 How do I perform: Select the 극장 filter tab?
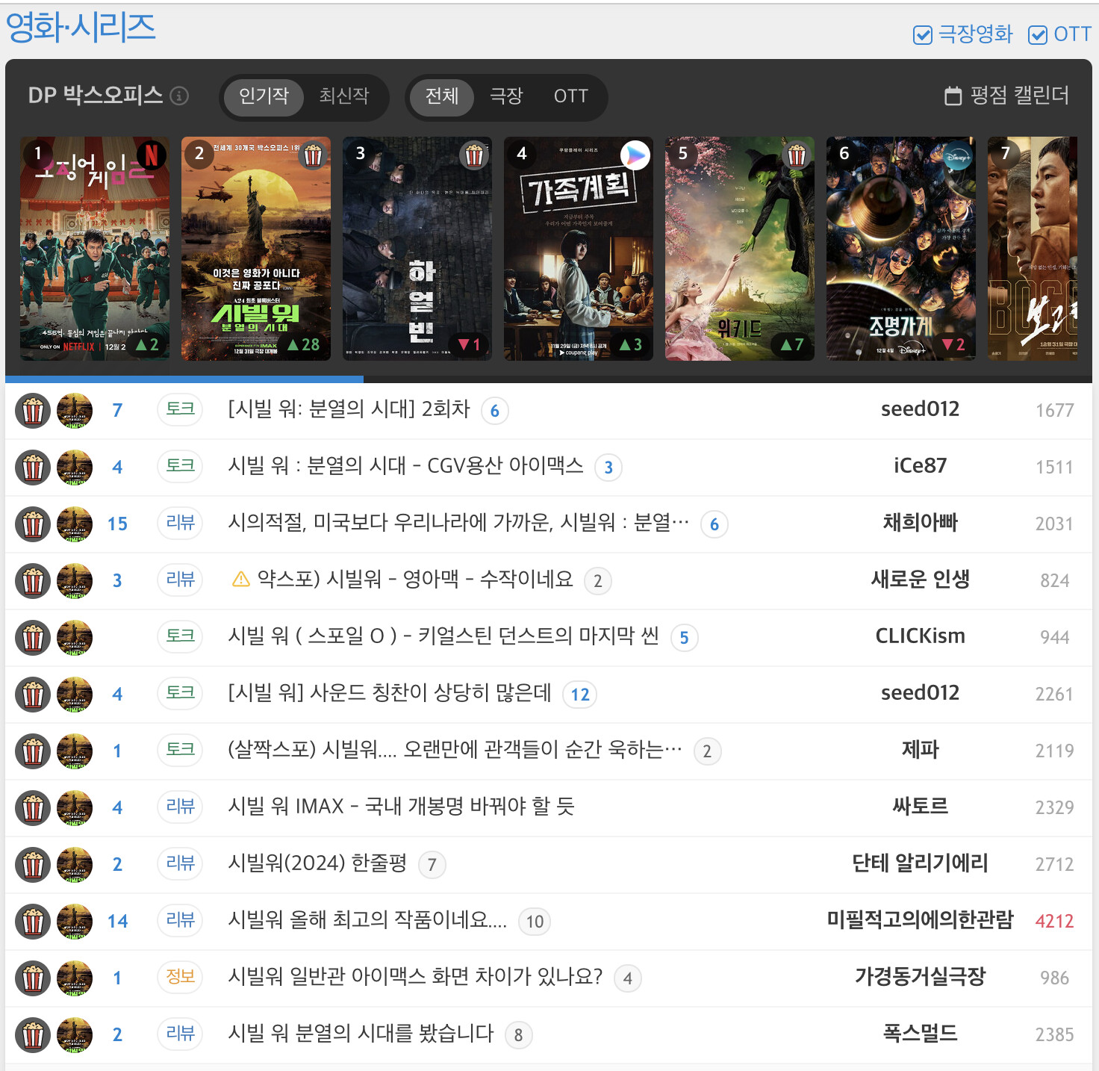click(506, 96)
